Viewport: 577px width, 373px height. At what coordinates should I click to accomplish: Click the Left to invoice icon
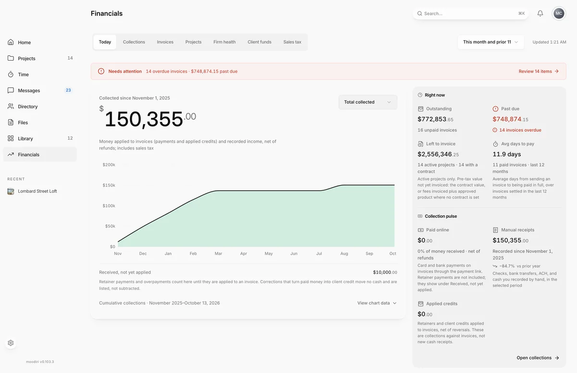click(x=421, y=144)
